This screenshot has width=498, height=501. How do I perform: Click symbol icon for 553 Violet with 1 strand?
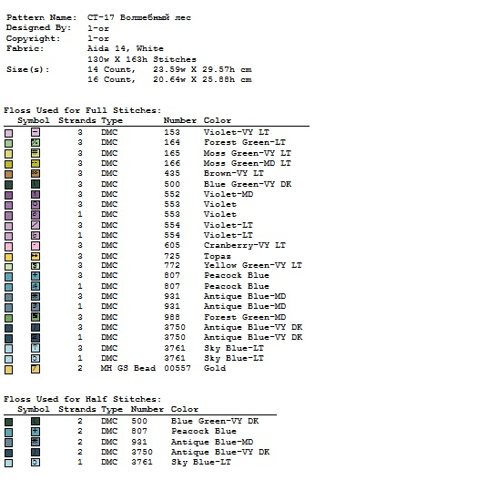tap(36, 215)
